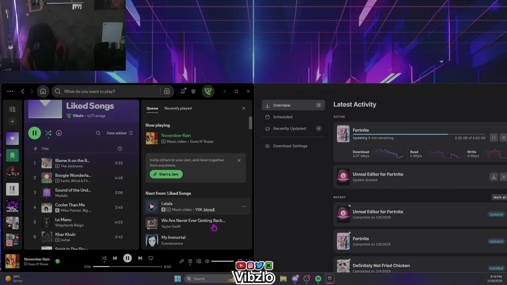Cancel the Fortnite update with the X
The width and height of the screenshot is (507, 285).
coord(503,138)
